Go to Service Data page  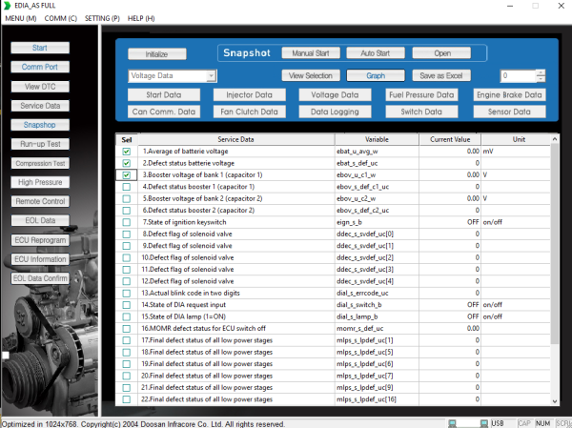(40, 106)
